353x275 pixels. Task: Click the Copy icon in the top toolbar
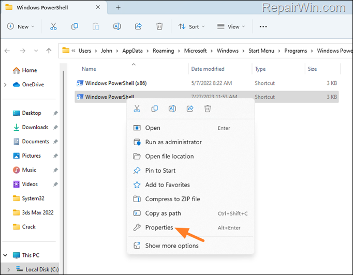(x=75, y=26)
